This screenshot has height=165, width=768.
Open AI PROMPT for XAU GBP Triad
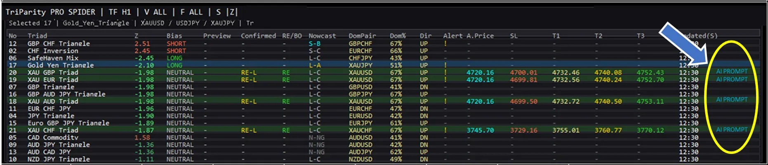click(x=732, y=71)
